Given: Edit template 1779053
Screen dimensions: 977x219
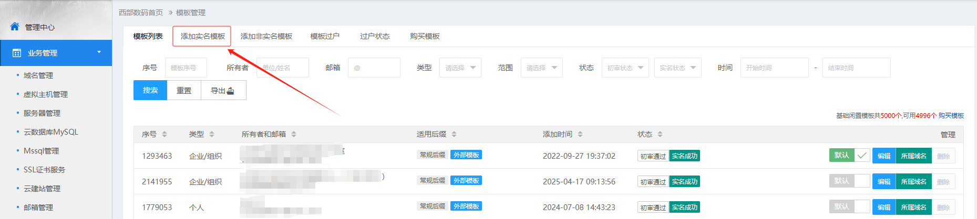Looking at the screenshot, I should [884, 207].
